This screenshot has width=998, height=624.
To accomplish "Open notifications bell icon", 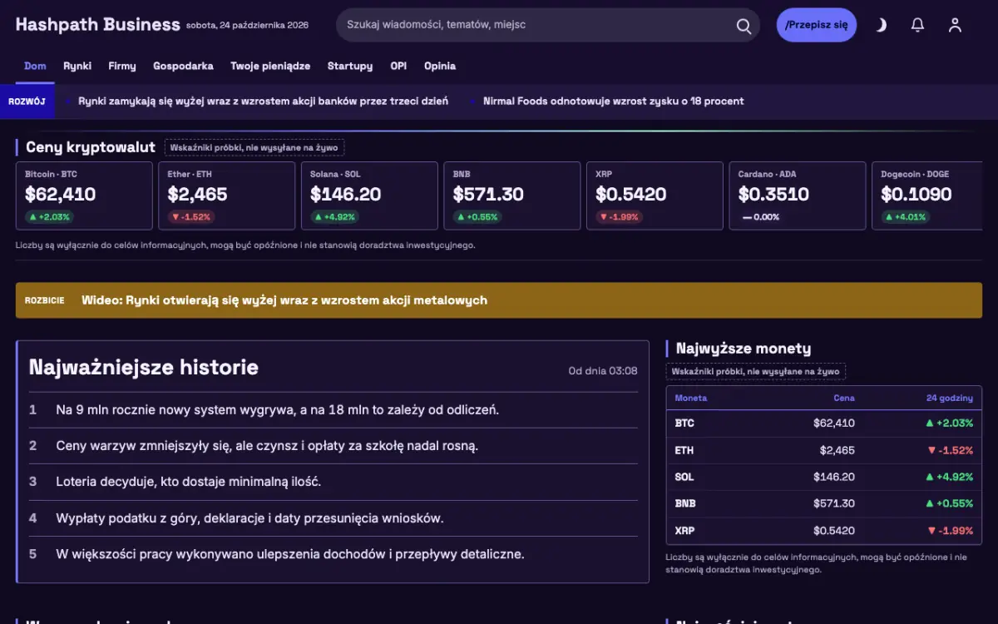I will [917, 25].
